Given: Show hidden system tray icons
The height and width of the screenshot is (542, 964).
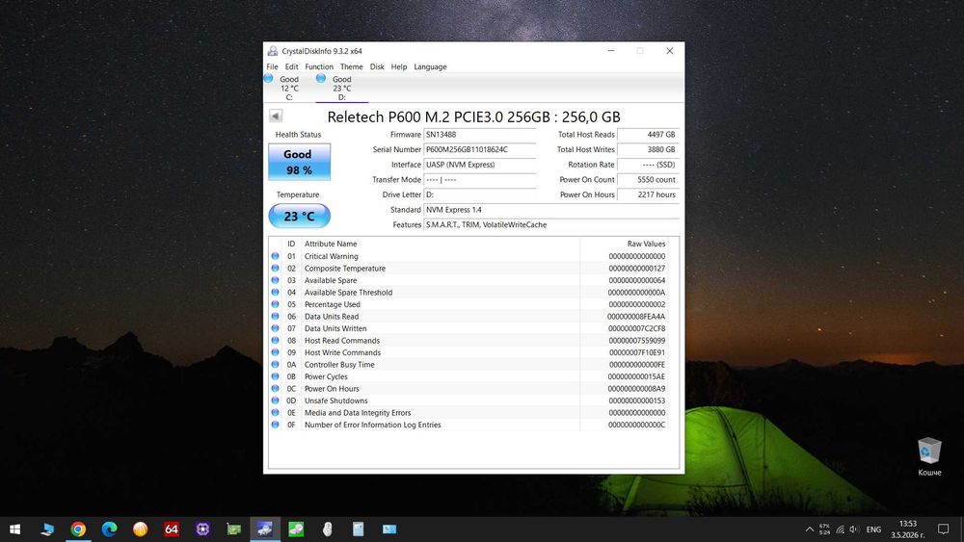Looking at the screenshot, I should coord(810,529).
